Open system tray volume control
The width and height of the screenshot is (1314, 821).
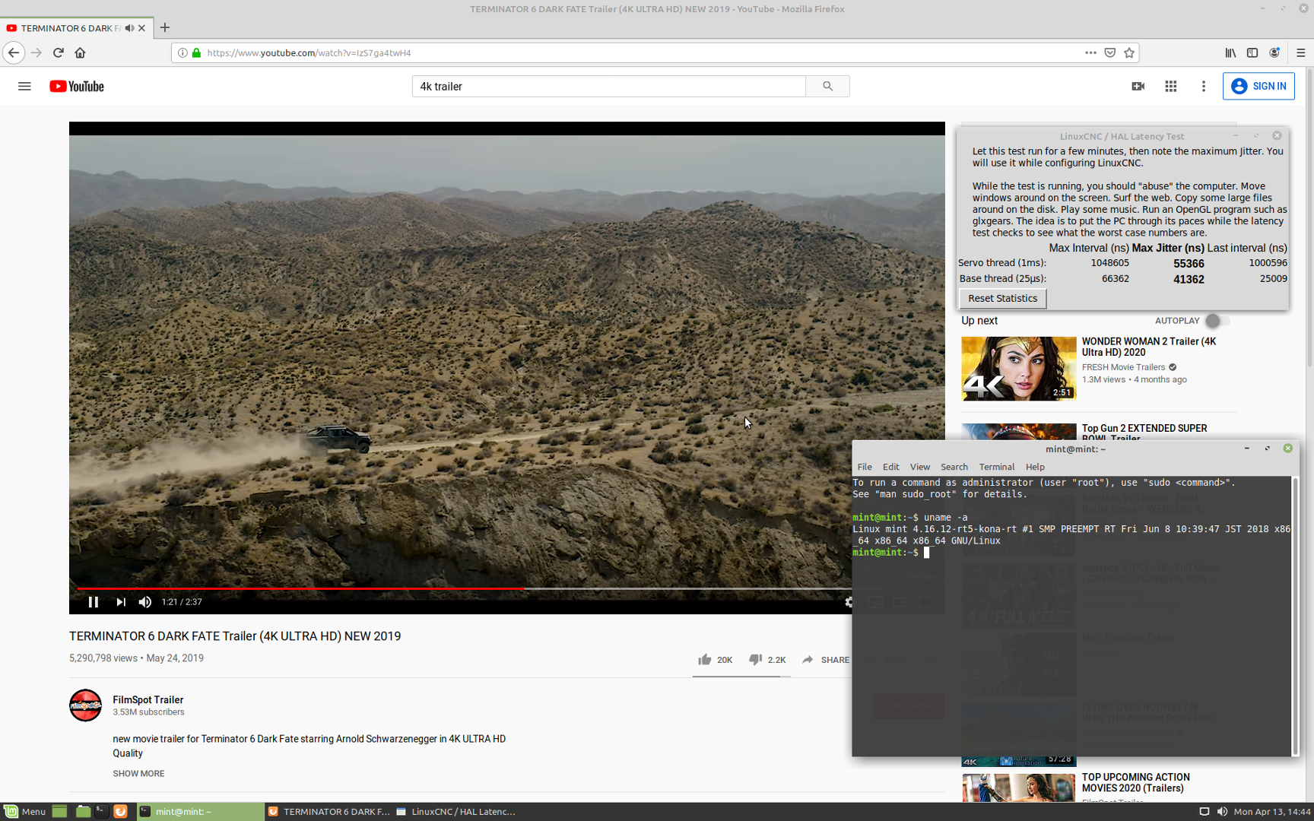point(1222,812)
